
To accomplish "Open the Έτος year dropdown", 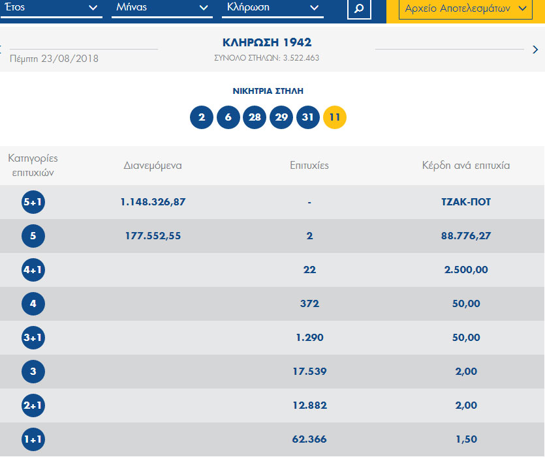I will click(x=51, y=8).
